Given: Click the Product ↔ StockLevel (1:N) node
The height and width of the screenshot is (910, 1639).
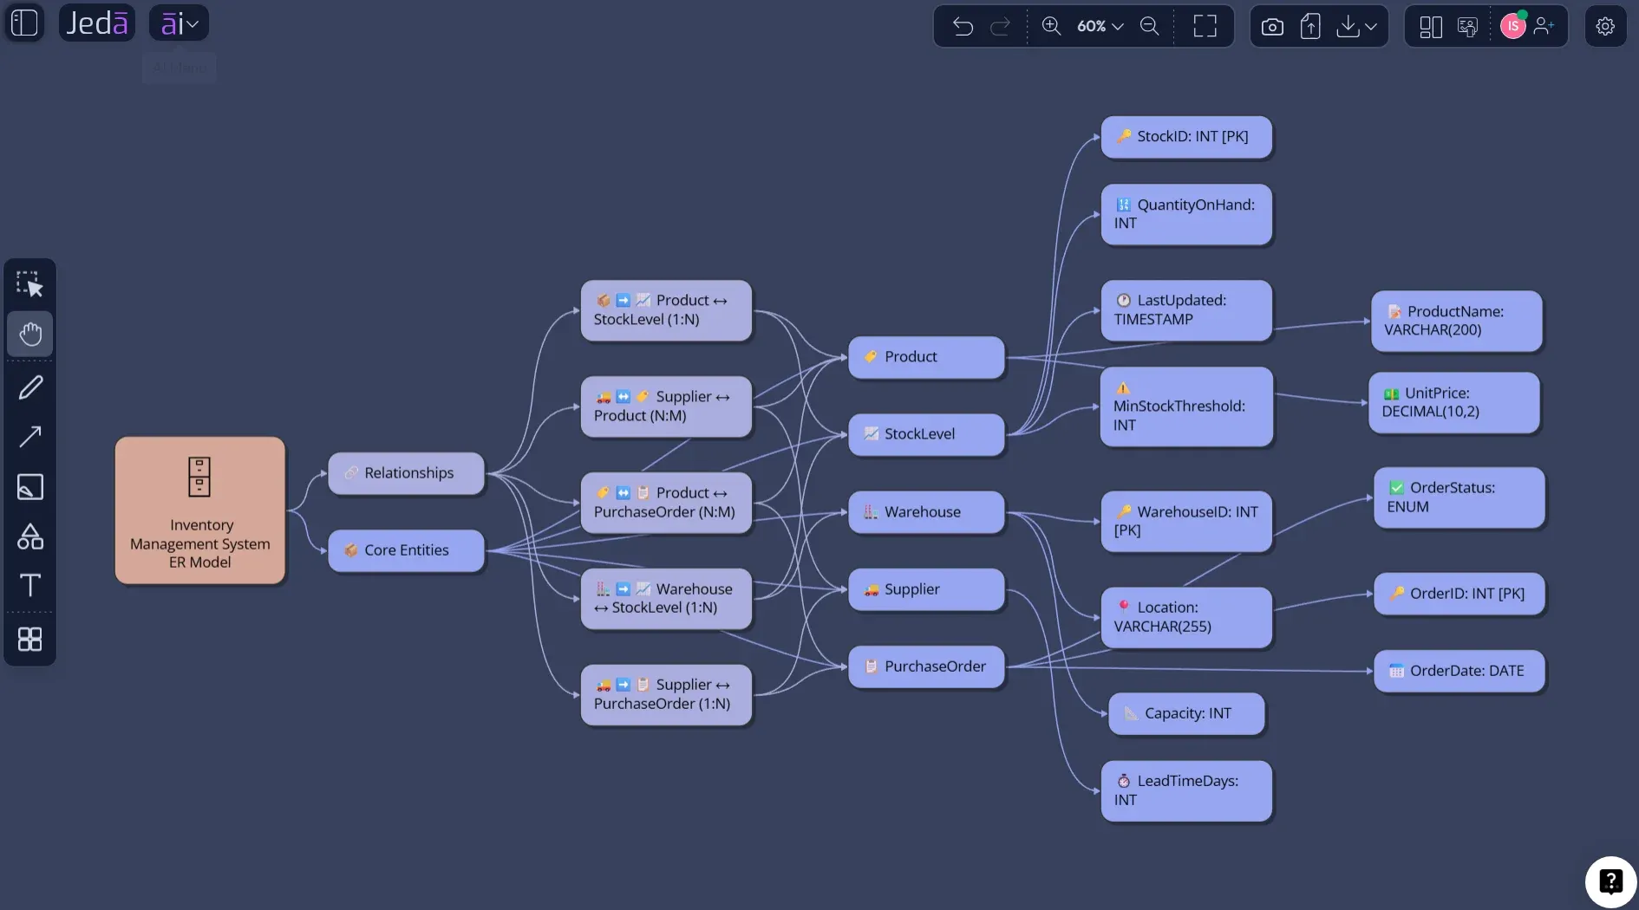Looking at the screenshot, I should 666,310.
